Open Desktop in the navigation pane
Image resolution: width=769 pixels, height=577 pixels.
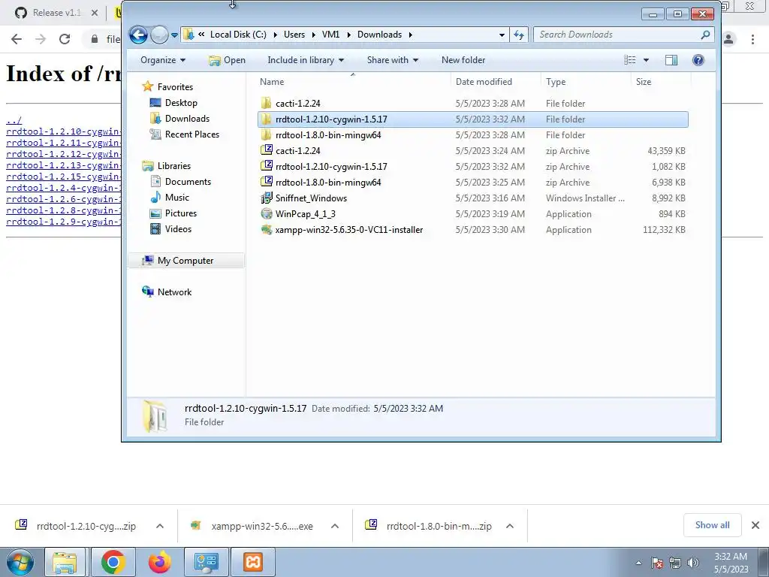point(180,102)
